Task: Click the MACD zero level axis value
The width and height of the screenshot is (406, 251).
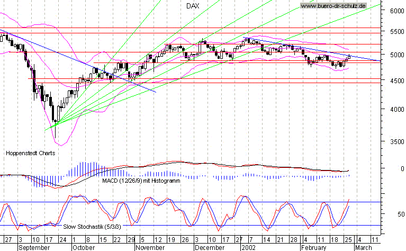Action: click(x=402, y=168)
